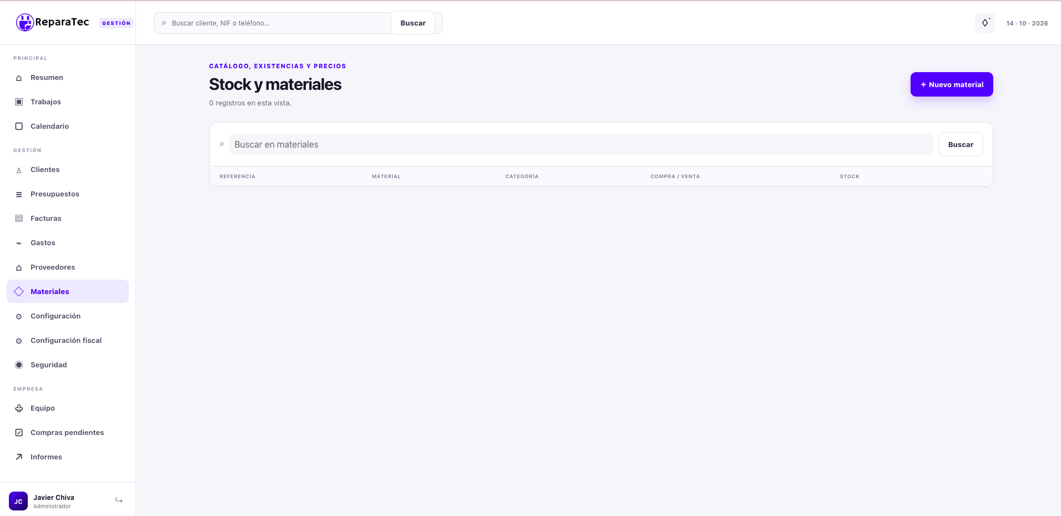The height and width of the screenshot is (516, 1061).
Task: Focus the Buscar cliente, NIF search field
Action: (278, 23)
